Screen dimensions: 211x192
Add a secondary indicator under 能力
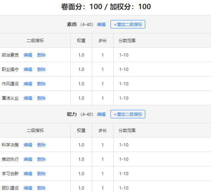128,114
